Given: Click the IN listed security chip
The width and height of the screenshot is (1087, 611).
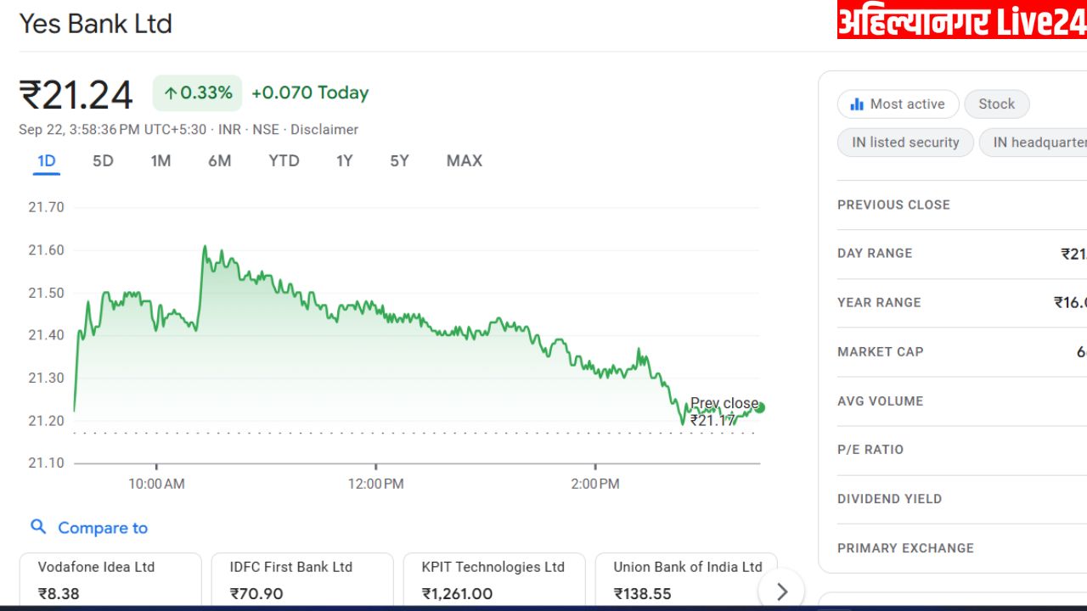Looking at the screenshot, I should pyautogui.click(x=906, y=143).
